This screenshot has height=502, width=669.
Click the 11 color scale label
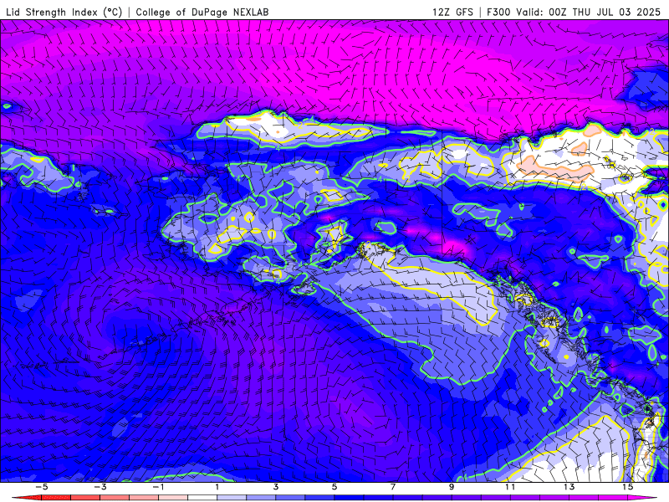coord(510,487)
